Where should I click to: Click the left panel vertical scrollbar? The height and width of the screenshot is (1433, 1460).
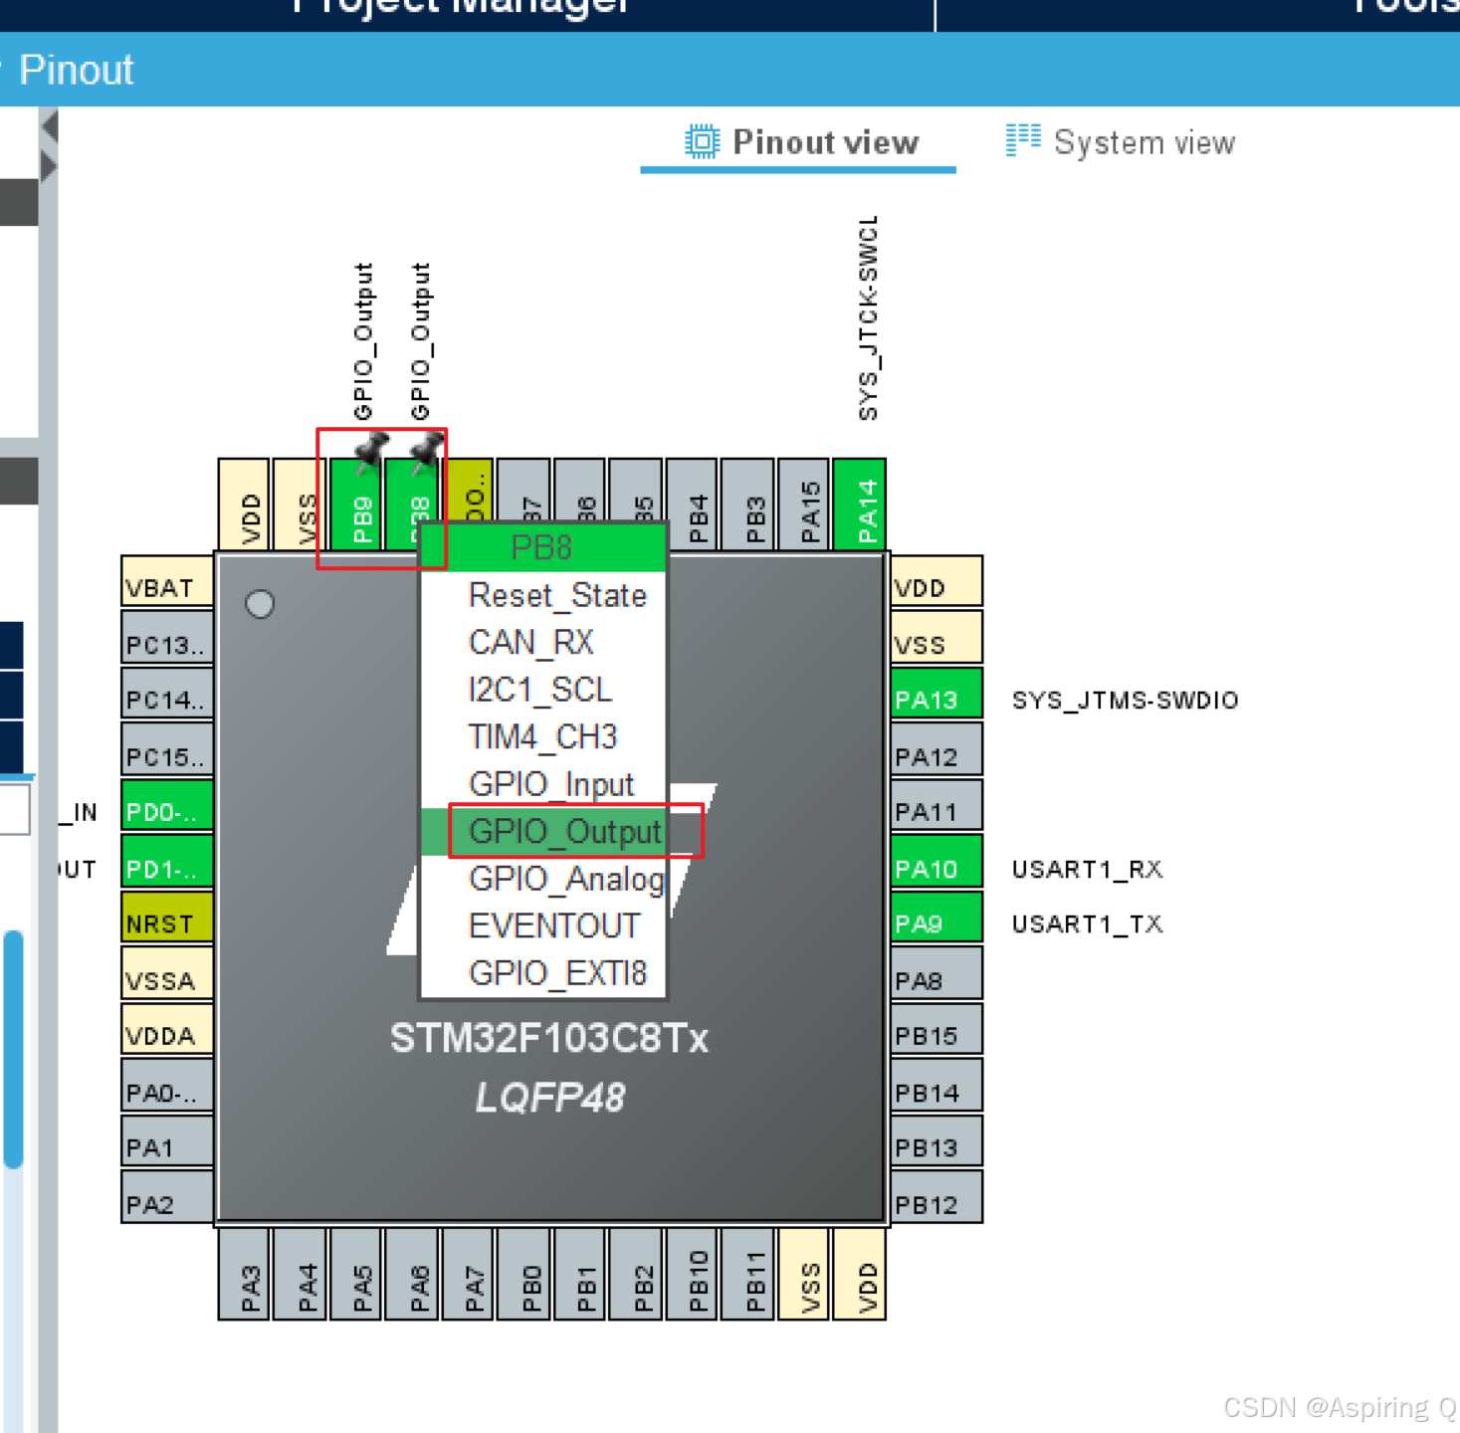pos(13,1048)
